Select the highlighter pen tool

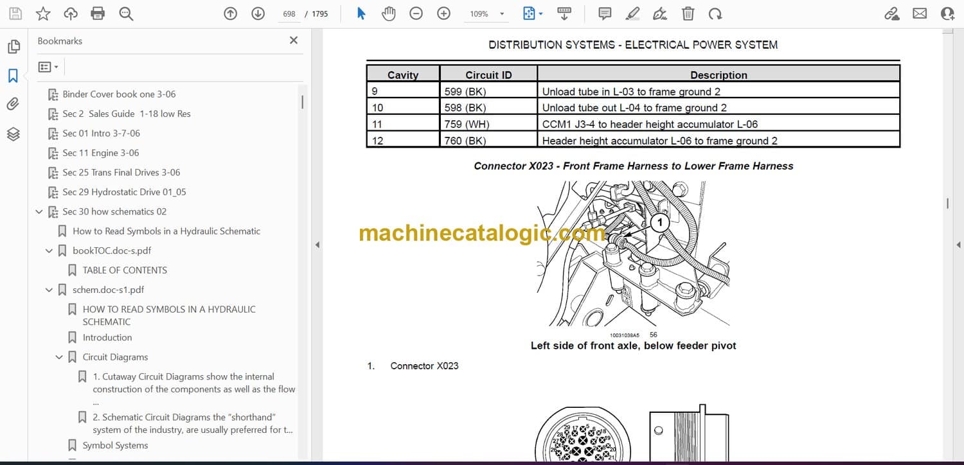632,13
